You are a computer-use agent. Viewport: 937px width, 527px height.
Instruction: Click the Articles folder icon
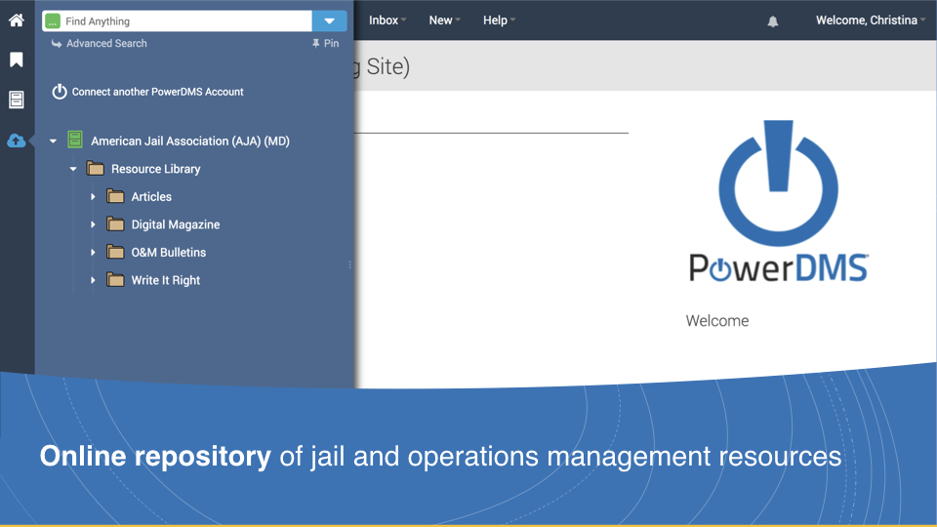[x=115, y=196]
